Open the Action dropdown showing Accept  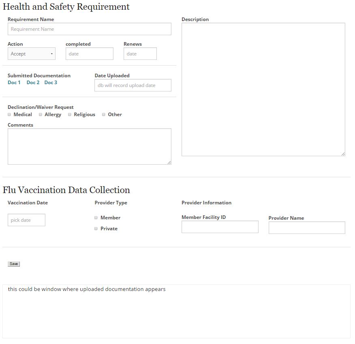point(32,54)
